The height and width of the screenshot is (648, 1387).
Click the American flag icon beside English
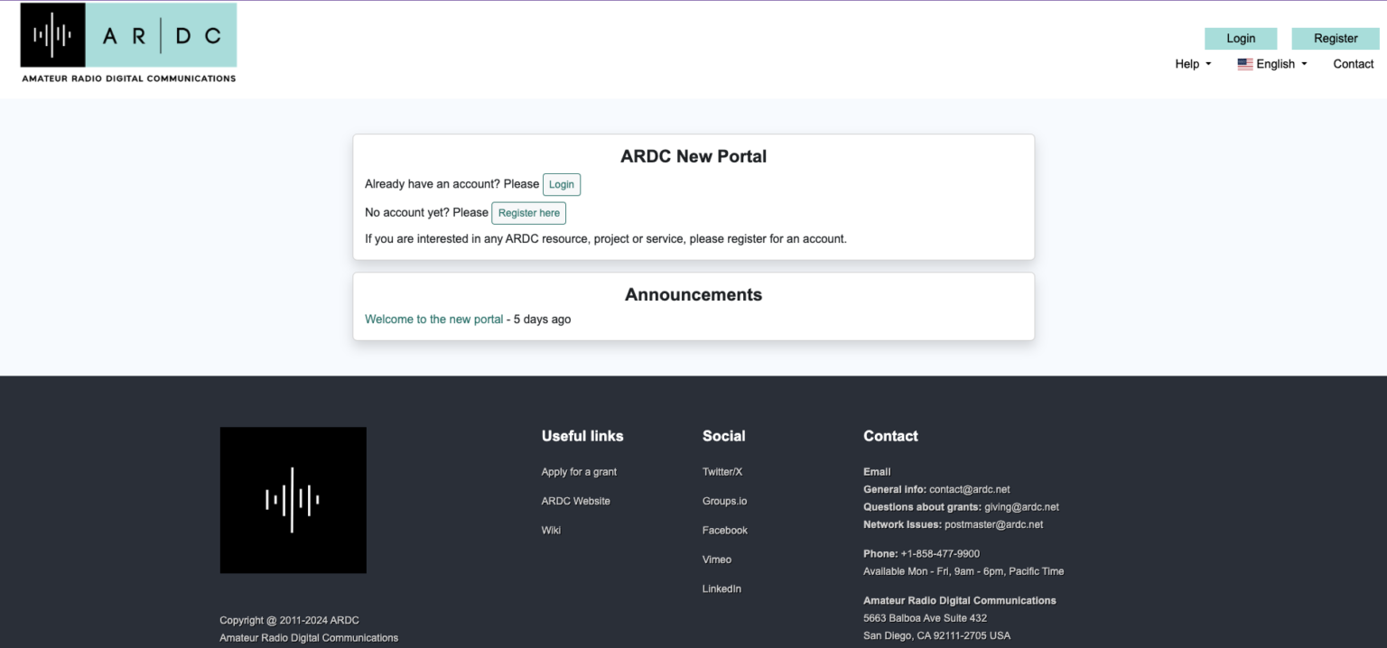click(1245, 63)
